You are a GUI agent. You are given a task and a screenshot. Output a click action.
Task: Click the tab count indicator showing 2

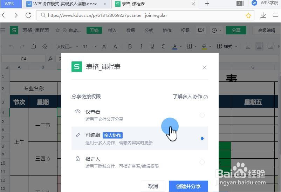pyautogui.click(x=240, y=4)
